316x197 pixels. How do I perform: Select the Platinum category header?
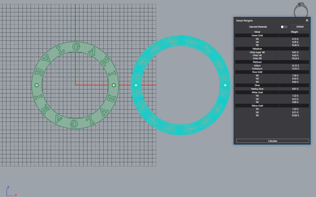pos(257,62)
